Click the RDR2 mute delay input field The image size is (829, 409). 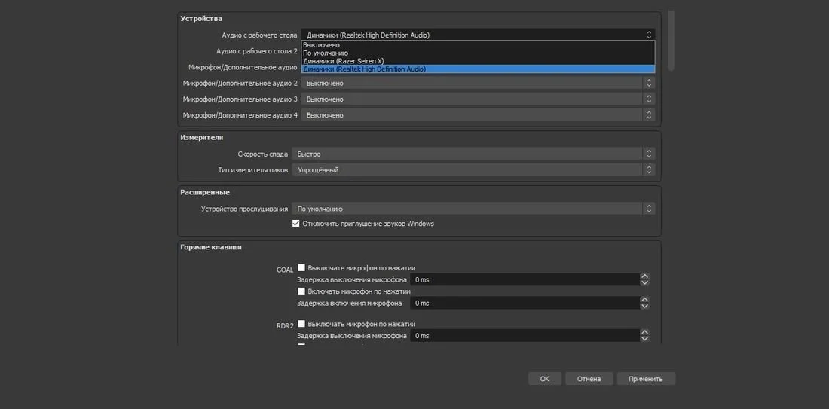(525, 335)
